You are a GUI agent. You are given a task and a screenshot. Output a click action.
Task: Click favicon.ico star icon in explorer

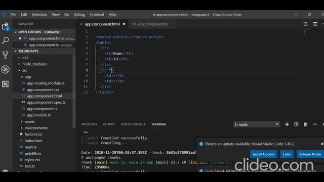click(21, 134)
